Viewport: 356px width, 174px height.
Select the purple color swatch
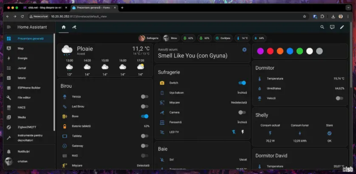pyautogui.click(x=260, y=51)
